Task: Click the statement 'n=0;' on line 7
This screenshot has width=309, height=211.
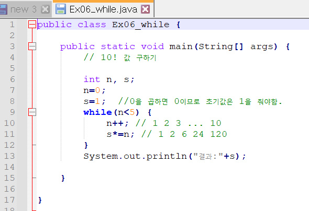Action: point(94,90)
